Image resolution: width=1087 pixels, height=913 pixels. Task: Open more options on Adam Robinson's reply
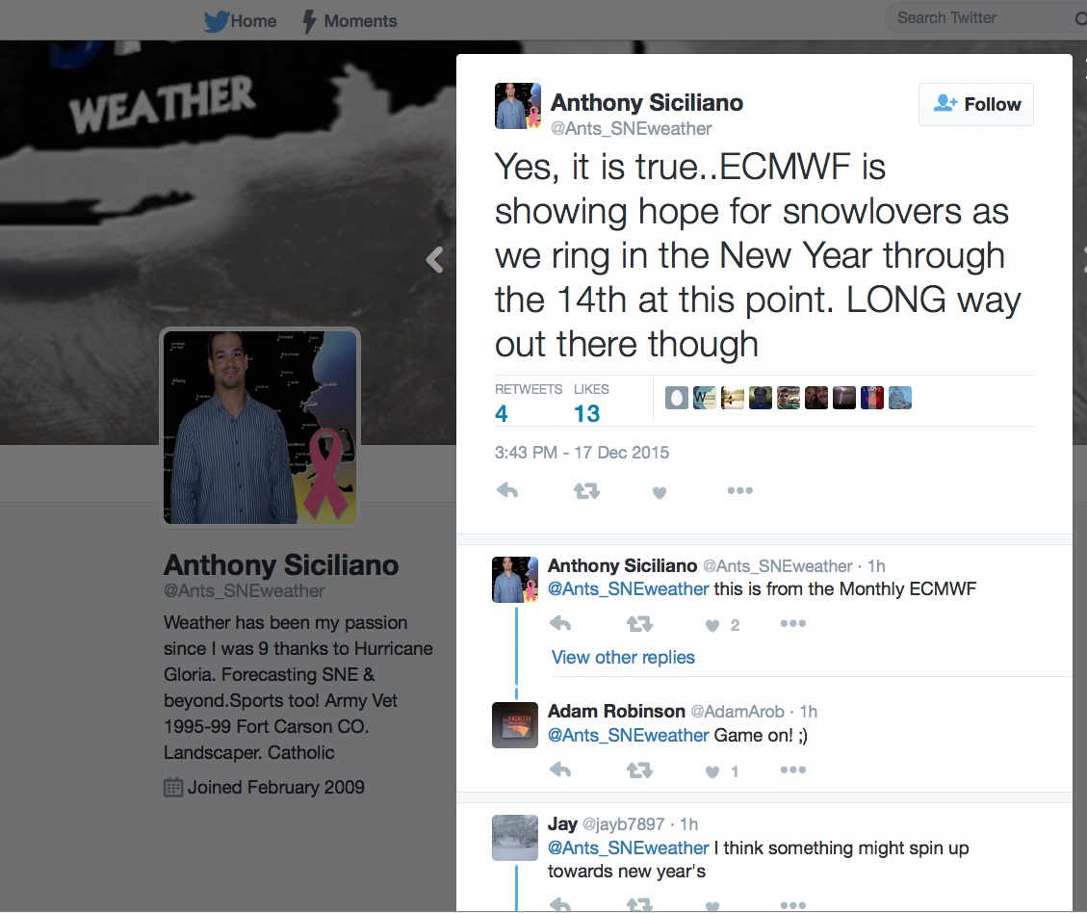(793, 770)
